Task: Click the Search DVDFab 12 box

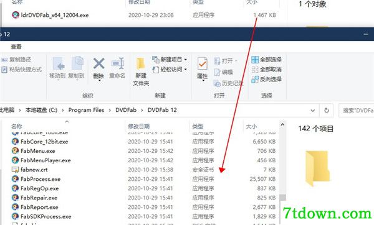Action: (x=357, y=111)
